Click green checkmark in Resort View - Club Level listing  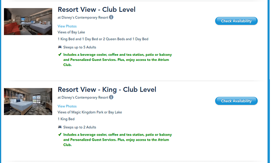coord(60,55)
